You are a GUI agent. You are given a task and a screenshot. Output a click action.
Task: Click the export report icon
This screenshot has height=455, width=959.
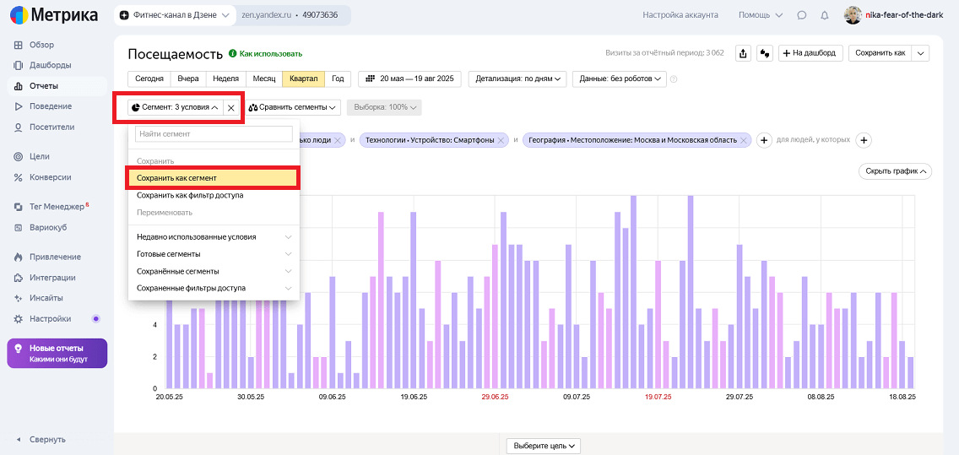(x=743, y=53)
